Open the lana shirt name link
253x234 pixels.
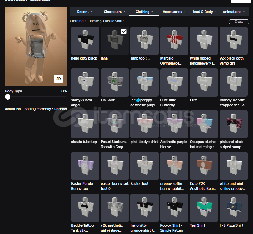pyautogui.click(x=104, y=58)
